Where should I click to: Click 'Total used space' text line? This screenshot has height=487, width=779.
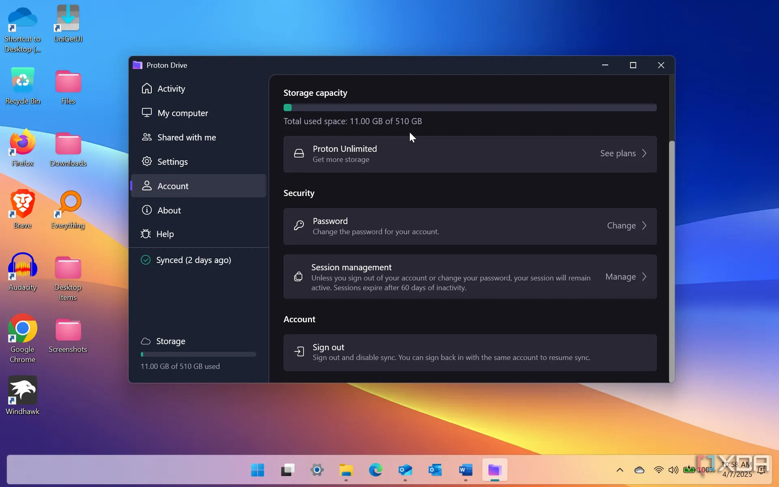tap(353, 121)
